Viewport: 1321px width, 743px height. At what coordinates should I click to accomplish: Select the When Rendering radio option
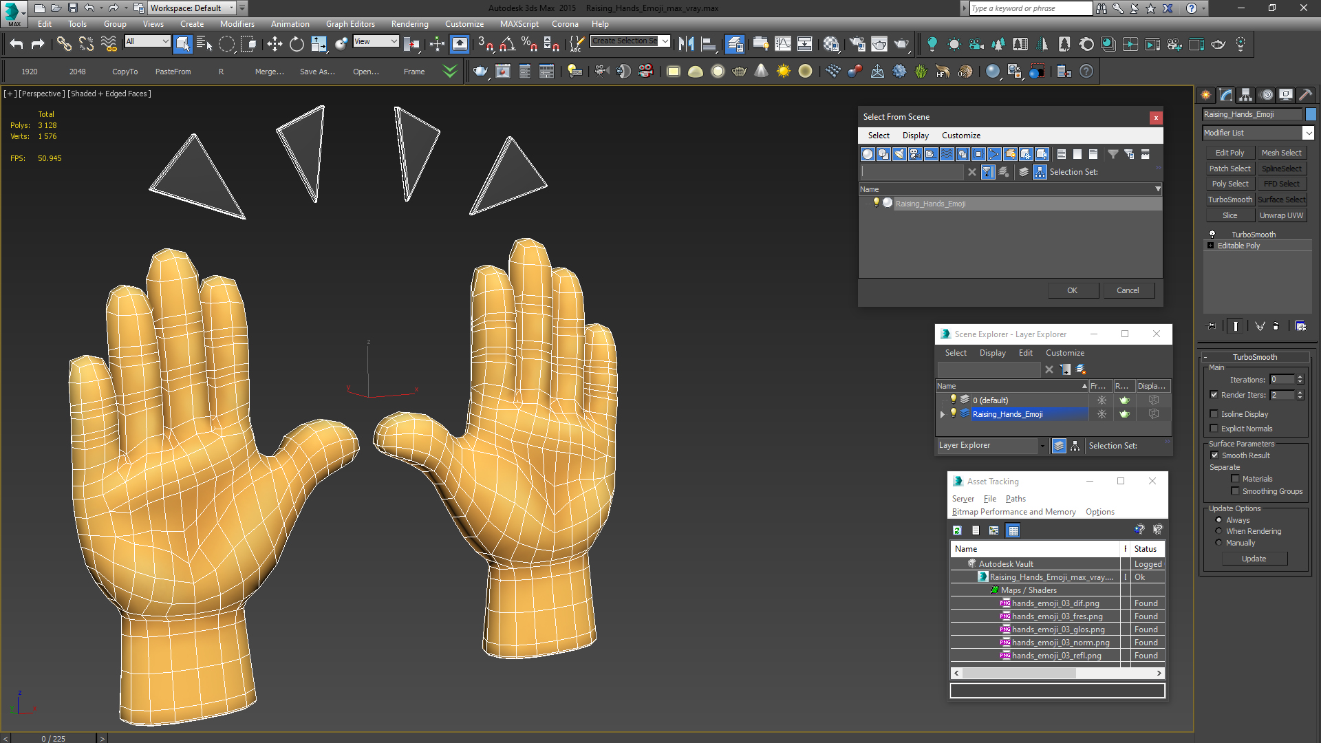pos(1219,531)
